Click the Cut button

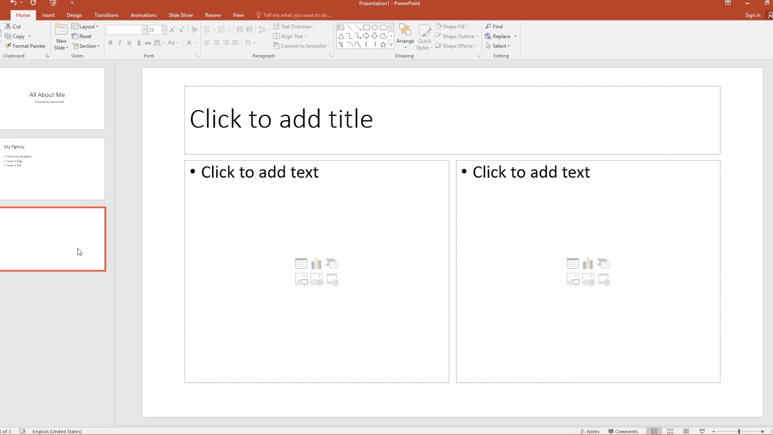click(x=13, y=27)
